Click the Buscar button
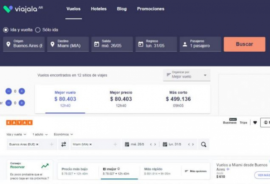 (245, 44)
